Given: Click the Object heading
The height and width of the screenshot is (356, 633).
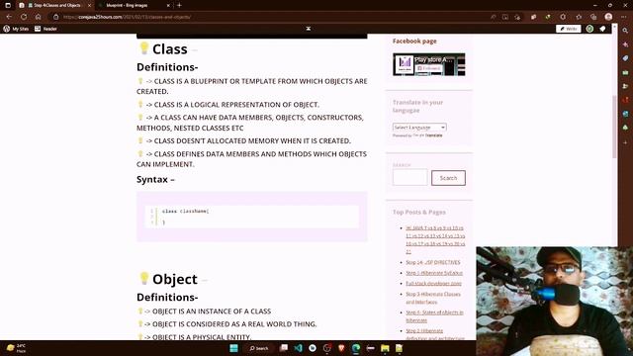Looking at the screenshot, I should pos(175,279).
